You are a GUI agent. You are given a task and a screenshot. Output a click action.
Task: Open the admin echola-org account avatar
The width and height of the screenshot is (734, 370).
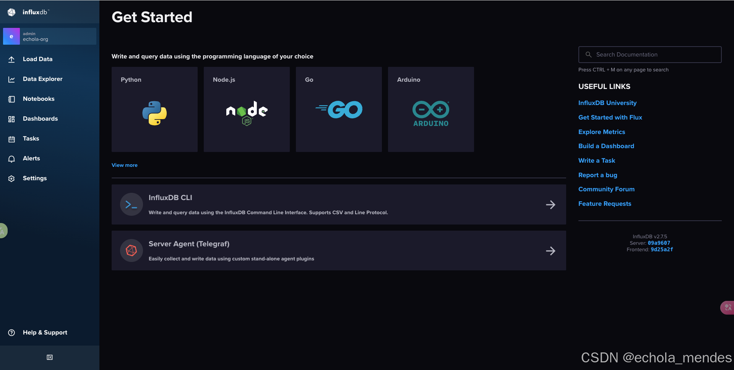pos(11,36)
